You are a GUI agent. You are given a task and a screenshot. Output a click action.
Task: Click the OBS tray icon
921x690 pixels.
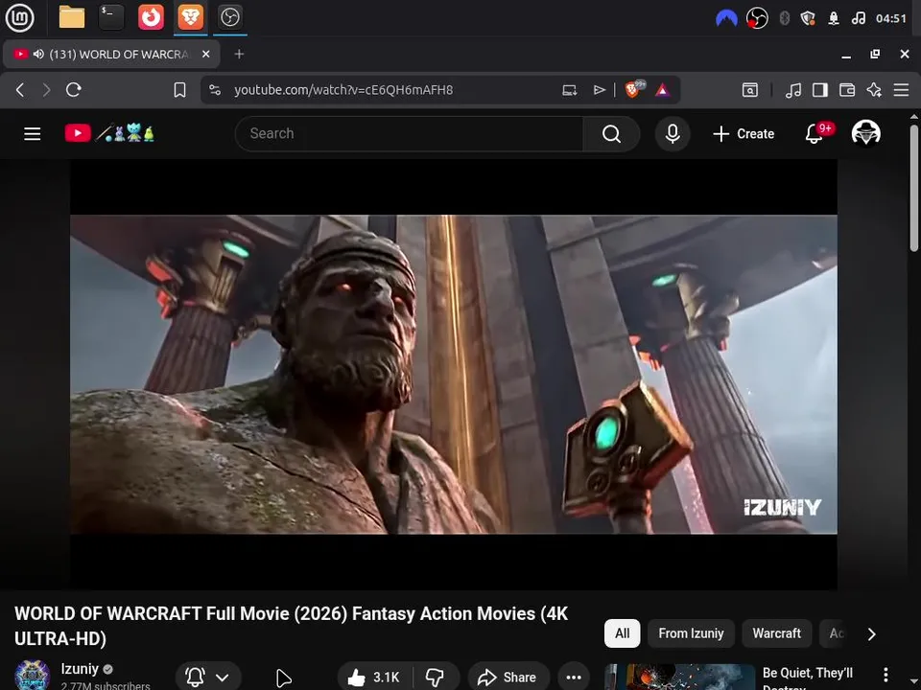[757, 18]
